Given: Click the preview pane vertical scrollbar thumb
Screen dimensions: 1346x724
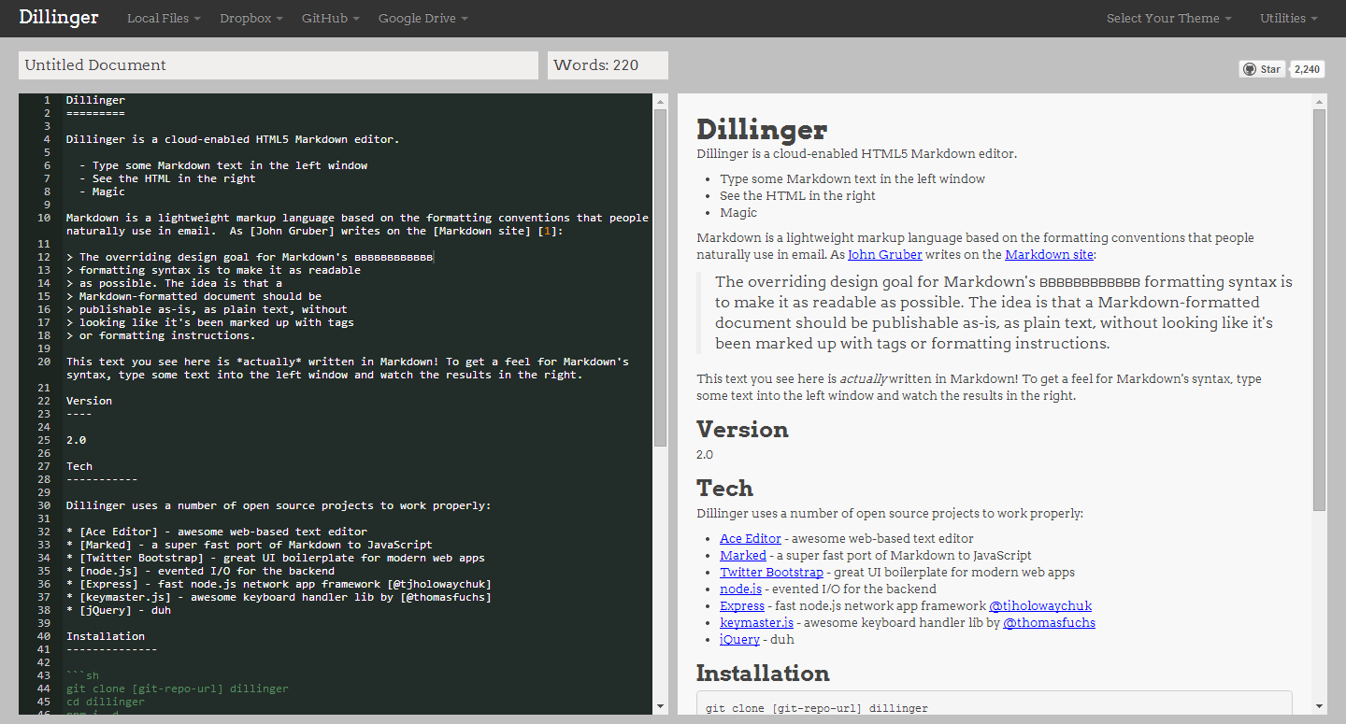Looking at the screenshot, I should pyautogui.click(x=1319, y=310).
